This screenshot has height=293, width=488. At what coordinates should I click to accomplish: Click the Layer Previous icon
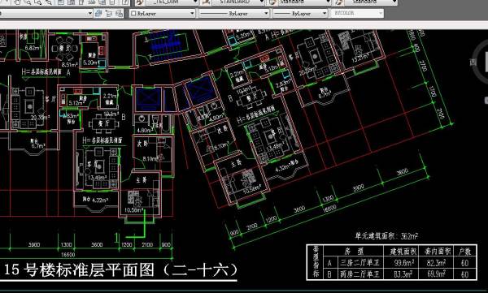[109, 13]
